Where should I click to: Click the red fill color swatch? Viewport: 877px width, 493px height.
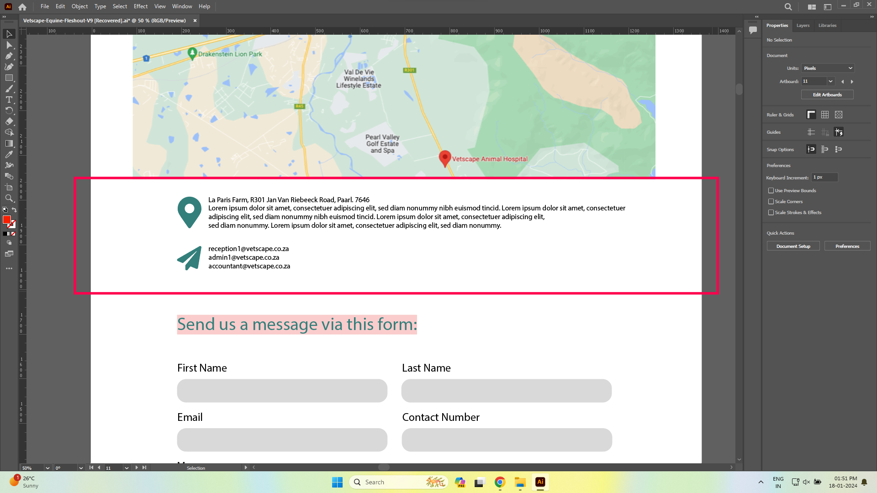(7, 220)
